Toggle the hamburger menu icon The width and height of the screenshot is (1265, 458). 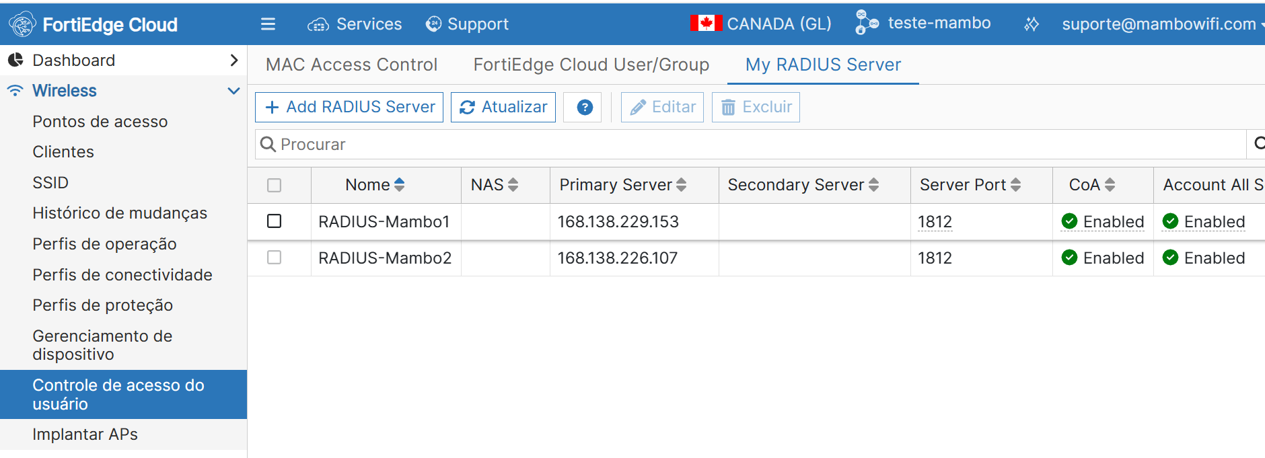click(x=268, y=24)
